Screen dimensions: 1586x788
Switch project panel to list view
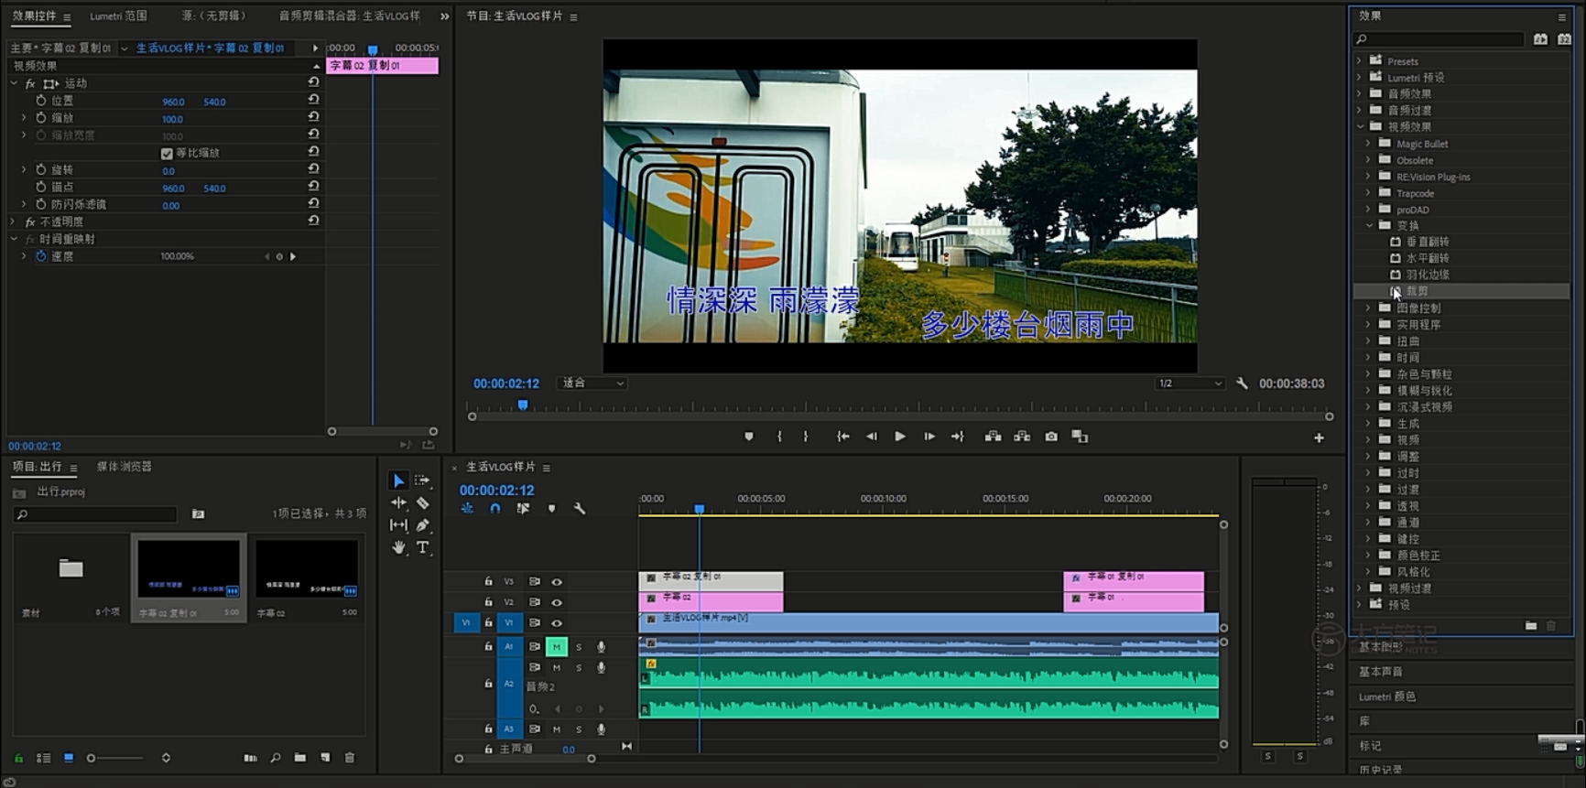[43, 758]
